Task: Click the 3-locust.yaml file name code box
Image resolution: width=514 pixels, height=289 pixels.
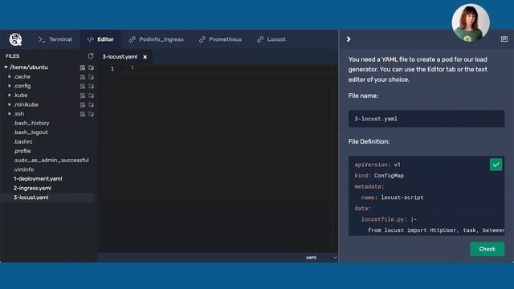Action: click(x=426, y=119)
